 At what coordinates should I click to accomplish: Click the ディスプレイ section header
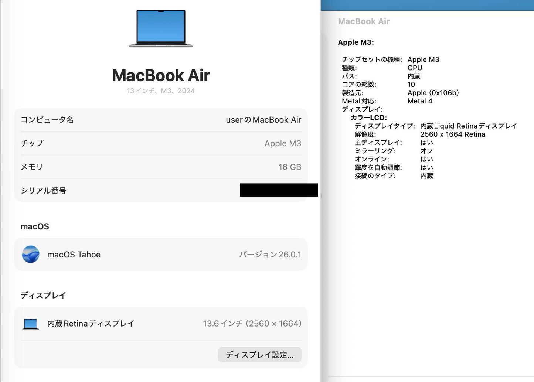(x=43, y=295)
